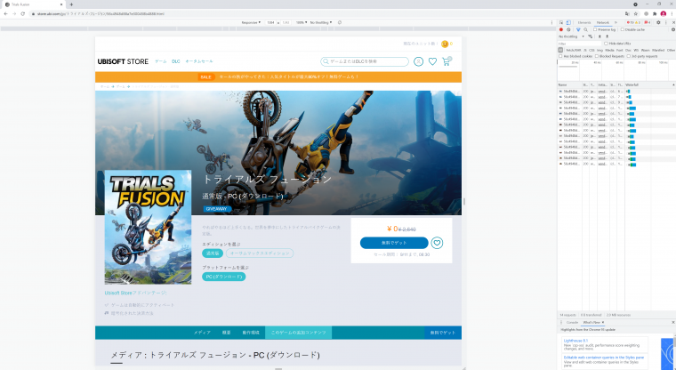Open the Ubisoft Store user account icon
The width and height of the screenshot is (676, 370).
tap(418, 61)
